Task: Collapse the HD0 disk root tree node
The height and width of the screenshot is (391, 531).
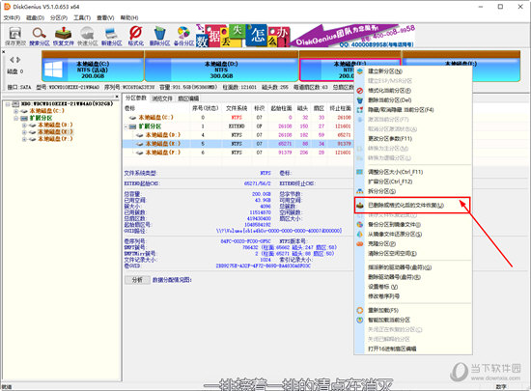Action: point(7,104)
